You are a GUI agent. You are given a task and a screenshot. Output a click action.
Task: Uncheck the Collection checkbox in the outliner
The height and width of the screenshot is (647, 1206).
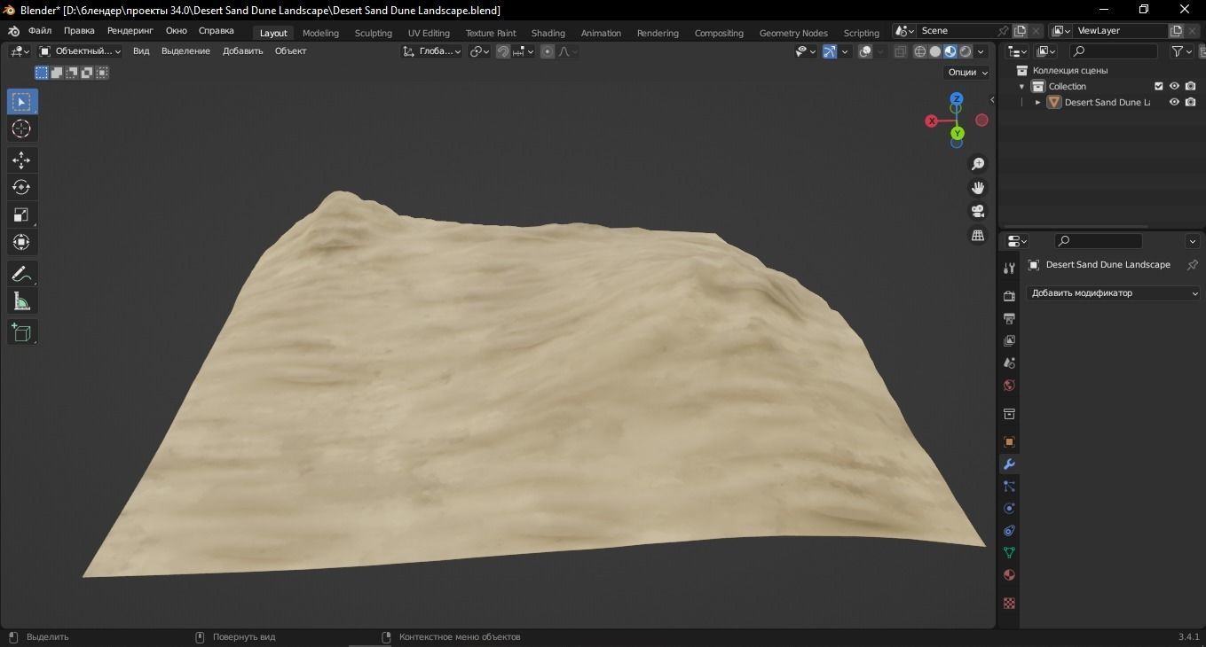tap(1158, 86)
